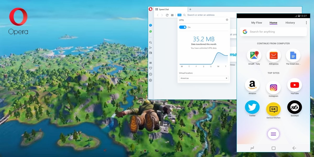This screenshot has width=314, height=157.
Task: Open browsing history clock in the sidebar
Action: [150, 74]
